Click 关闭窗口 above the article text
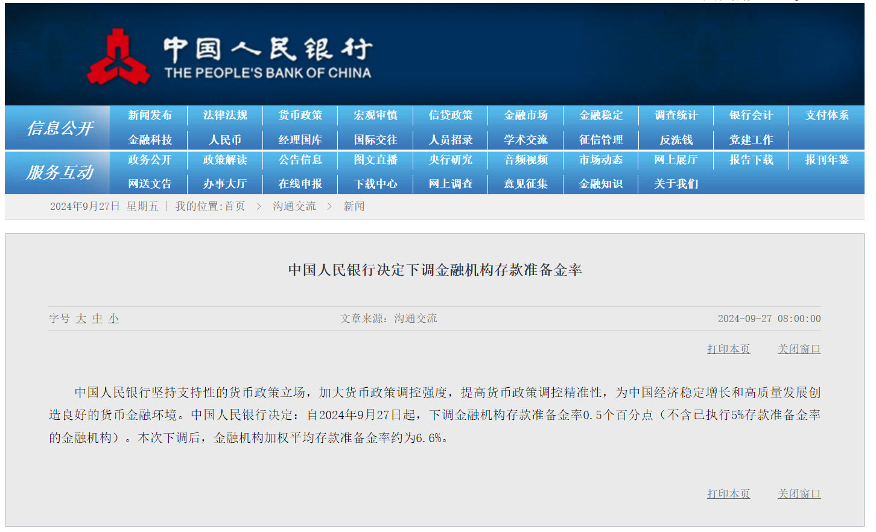876x532 pixels. (x=799, y=349)
